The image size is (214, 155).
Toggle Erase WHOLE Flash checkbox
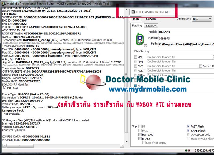(188, 139)
